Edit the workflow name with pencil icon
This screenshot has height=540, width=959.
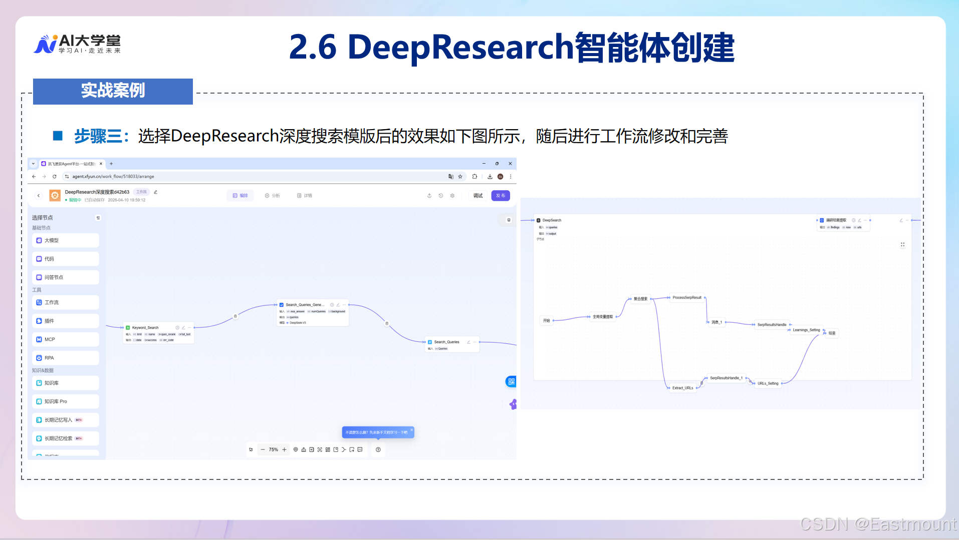coord(156,192)
